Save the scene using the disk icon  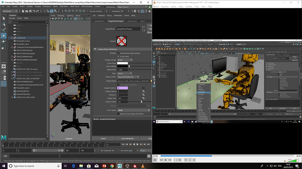pyautogui.click(x=30, y=11)
